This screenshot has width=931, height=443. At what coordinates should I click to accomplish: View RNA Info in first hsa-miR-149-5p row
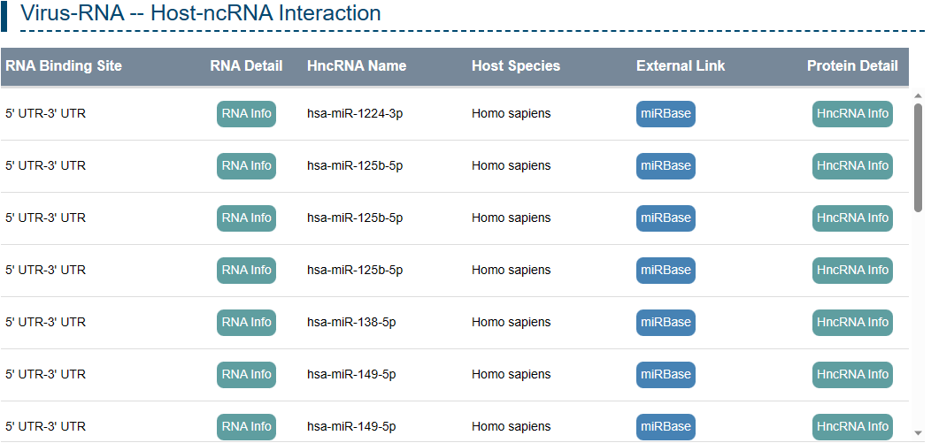click(x=246, y=375)
